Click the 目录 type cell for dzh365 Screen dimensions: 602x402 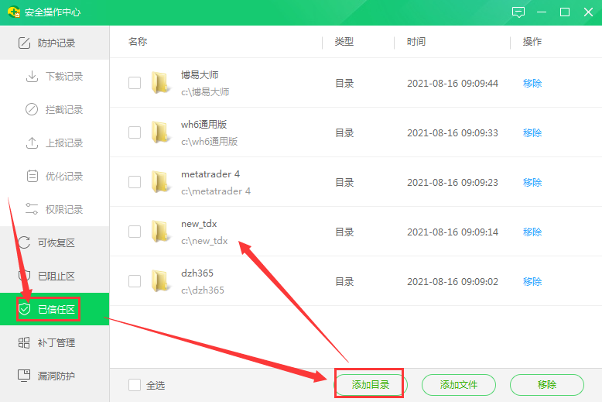(x=344, y=281)
